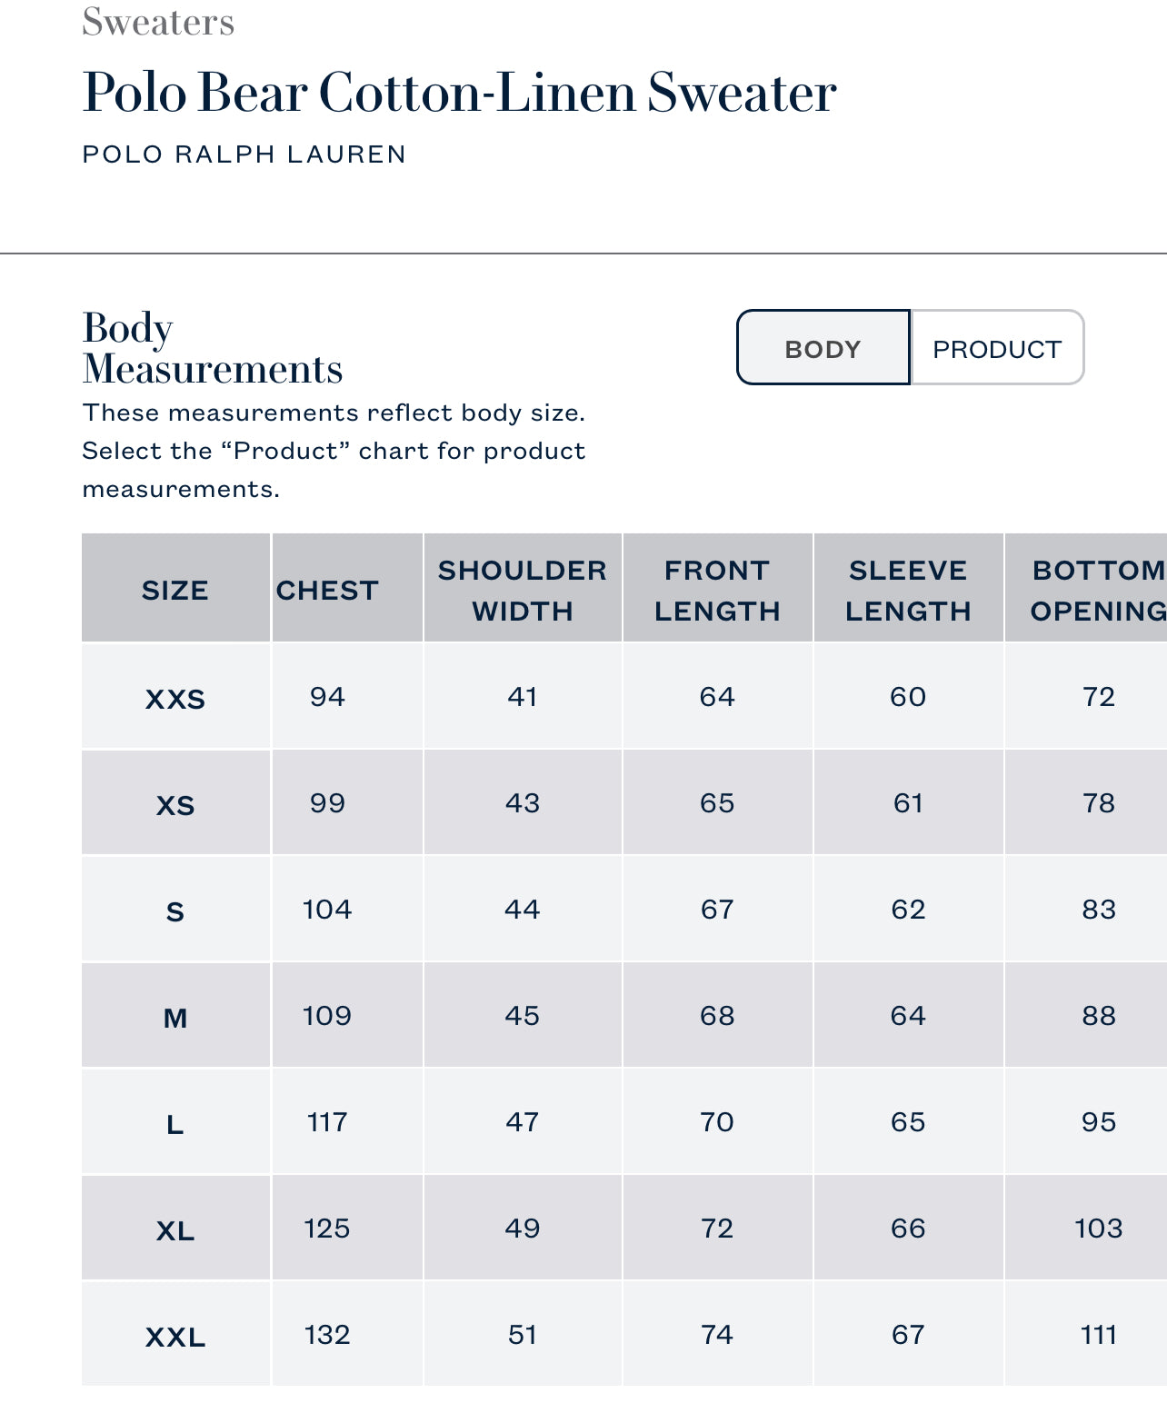Click the FRONT LENGTH column header
1167x1403 pixels.
click(x=717, y=591)
